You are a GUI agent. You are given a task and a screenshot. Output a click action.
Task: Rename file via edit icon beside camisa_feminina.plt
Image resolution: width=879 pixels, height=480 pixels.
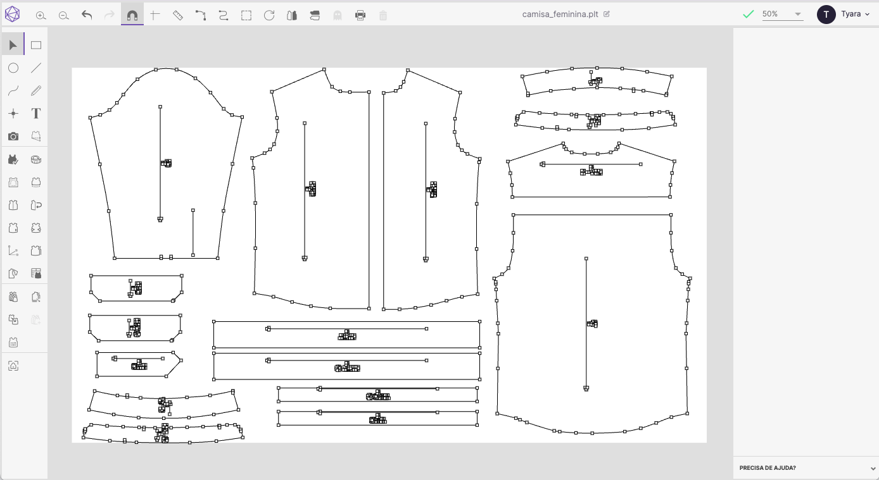(607, 14)
